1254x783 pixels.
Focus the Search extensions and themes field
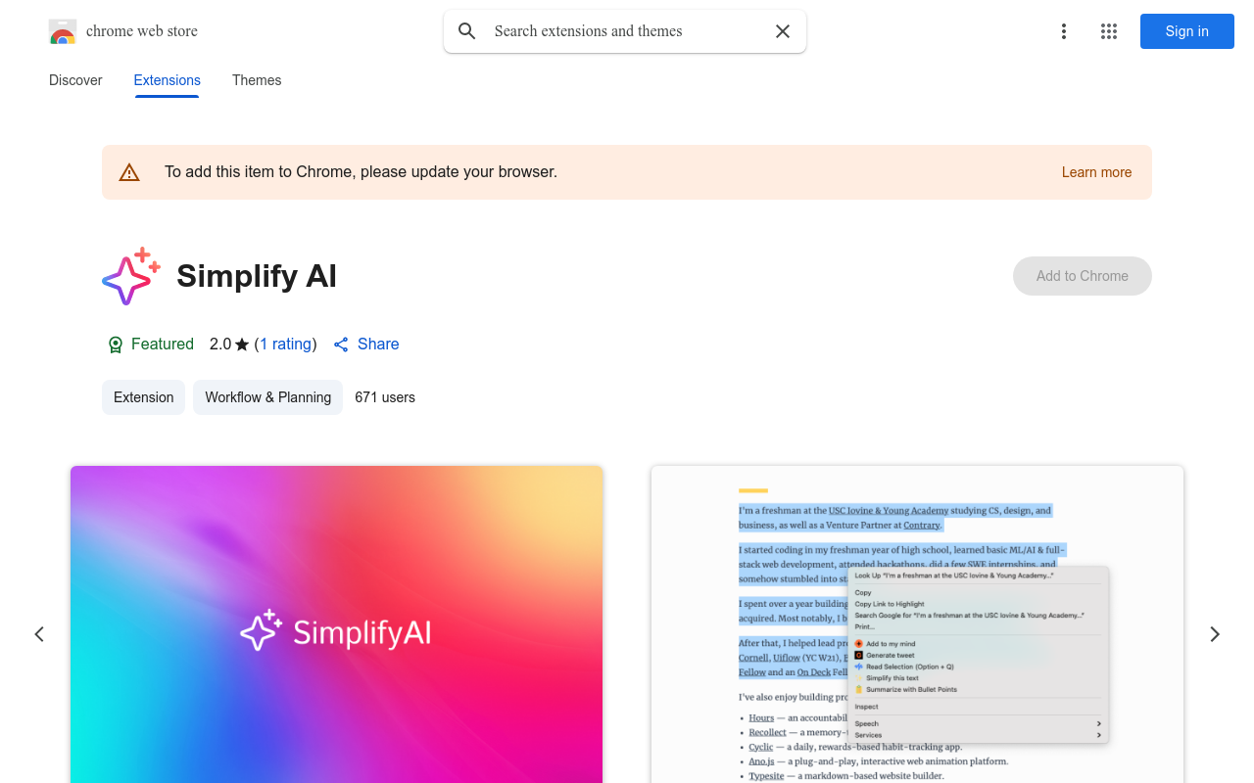[625, 31]
